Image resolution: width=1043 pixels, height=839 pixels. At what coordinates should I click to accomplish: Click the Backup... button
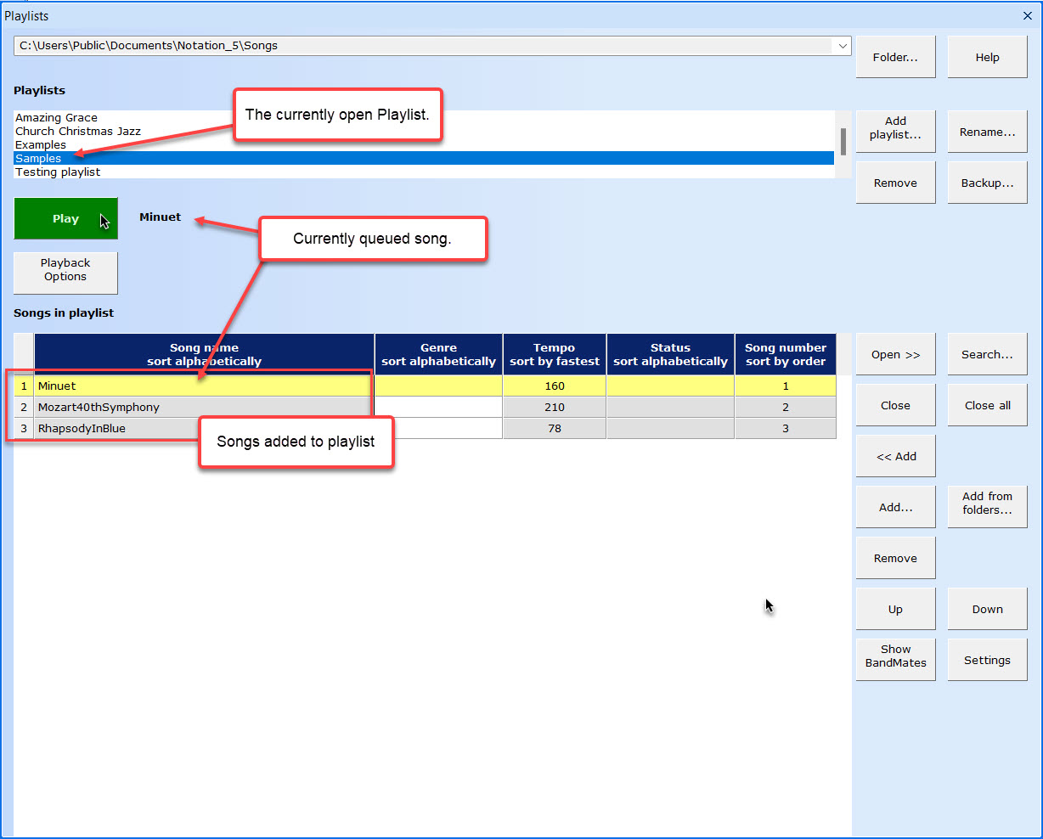coord(987,183)
